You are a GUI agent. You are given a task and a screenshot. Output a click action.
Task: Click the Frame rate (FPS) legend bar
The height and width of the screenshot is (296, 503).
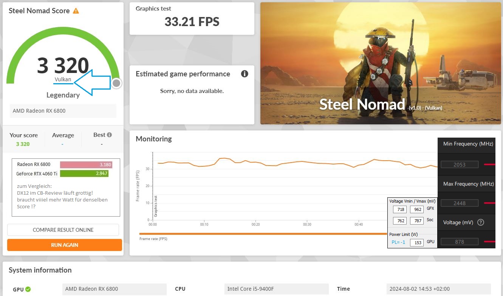click(x=263, y=234)
